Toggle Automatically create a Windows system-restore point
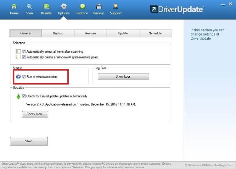This screenshot has width=236, height=169. tap(24, 57)
